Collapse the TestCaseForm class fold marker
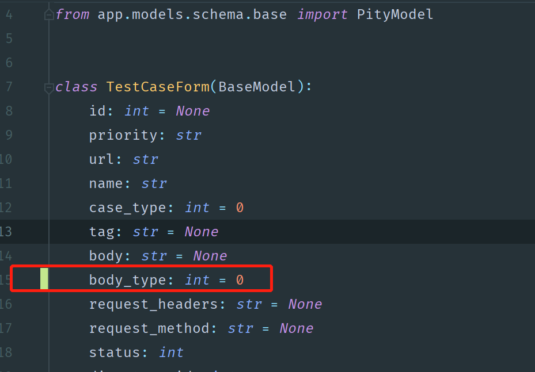 coord(49,88)
